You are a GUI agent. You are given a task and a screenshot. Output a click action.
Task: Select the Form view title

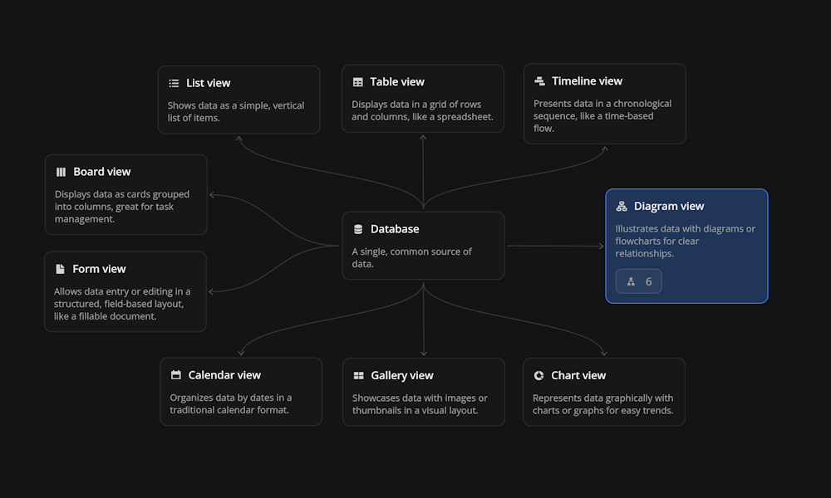(x=99, y=269)
